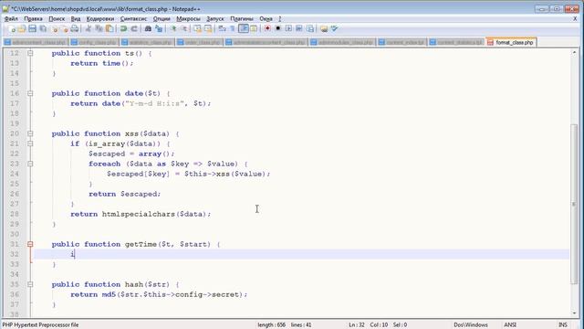This screenshot has width=584, height=329.
Task: Collapse the hash($str) function fold
Action: (30, 284)
